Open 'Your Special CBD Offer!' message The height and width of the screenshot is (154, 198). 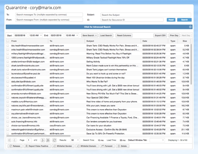click(98, 98)
